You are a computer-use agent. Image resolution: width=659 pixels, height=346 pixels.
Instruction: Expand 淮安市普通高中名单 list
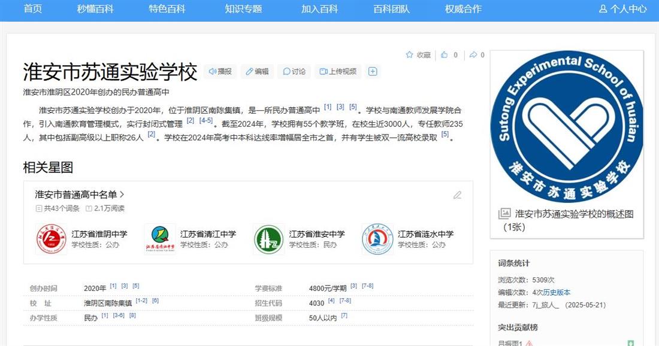[x=80, y=195]
